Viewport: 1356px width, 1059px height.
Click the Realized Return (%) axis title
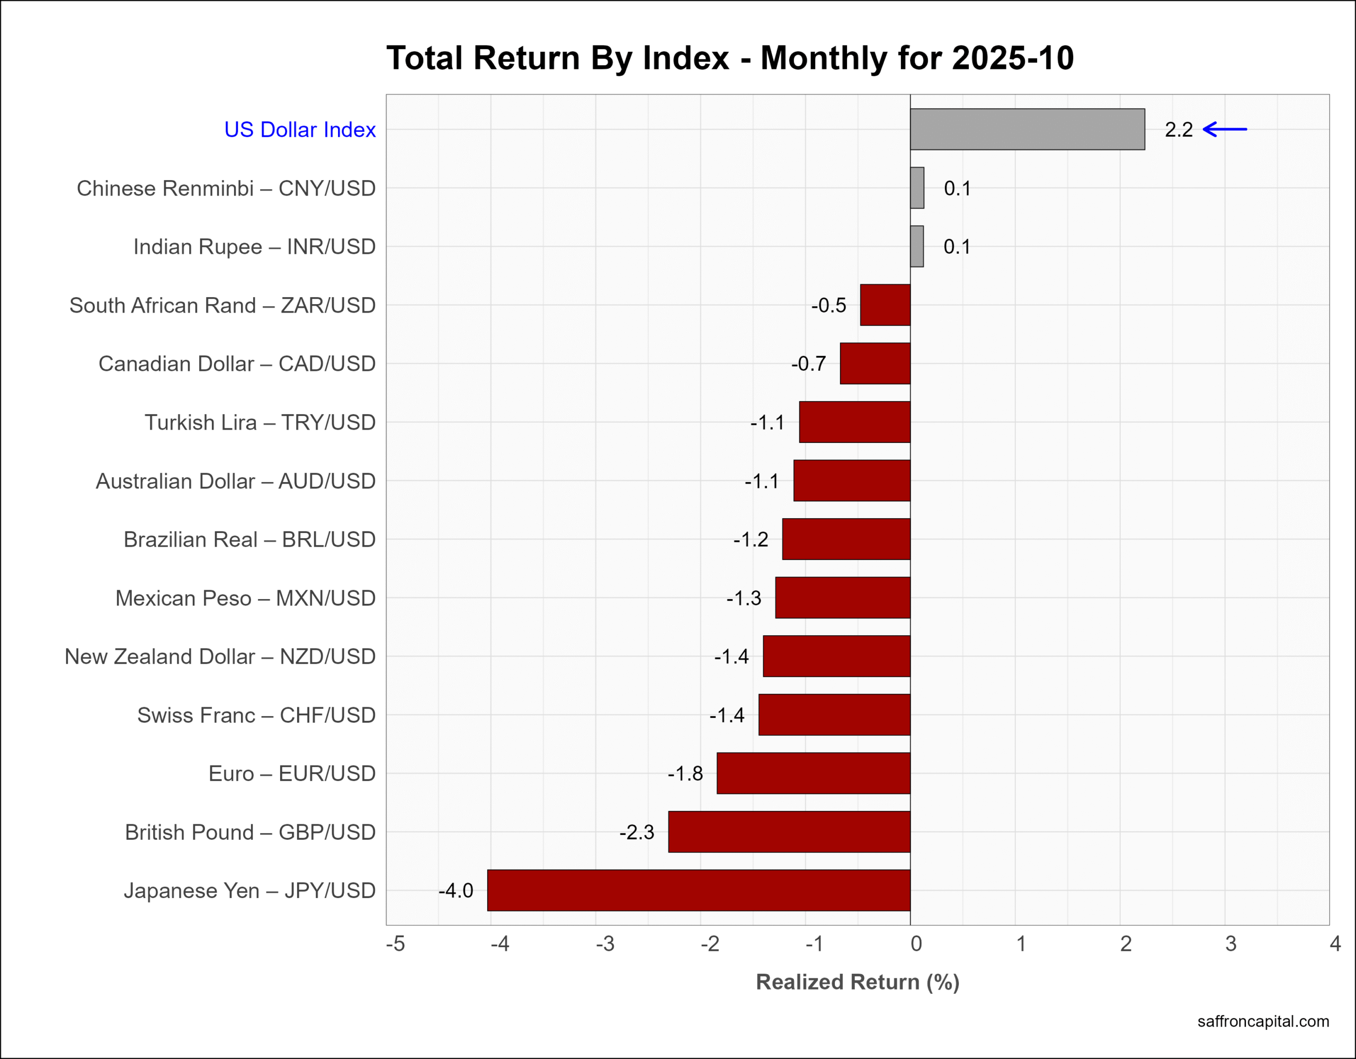pos(858,982)
